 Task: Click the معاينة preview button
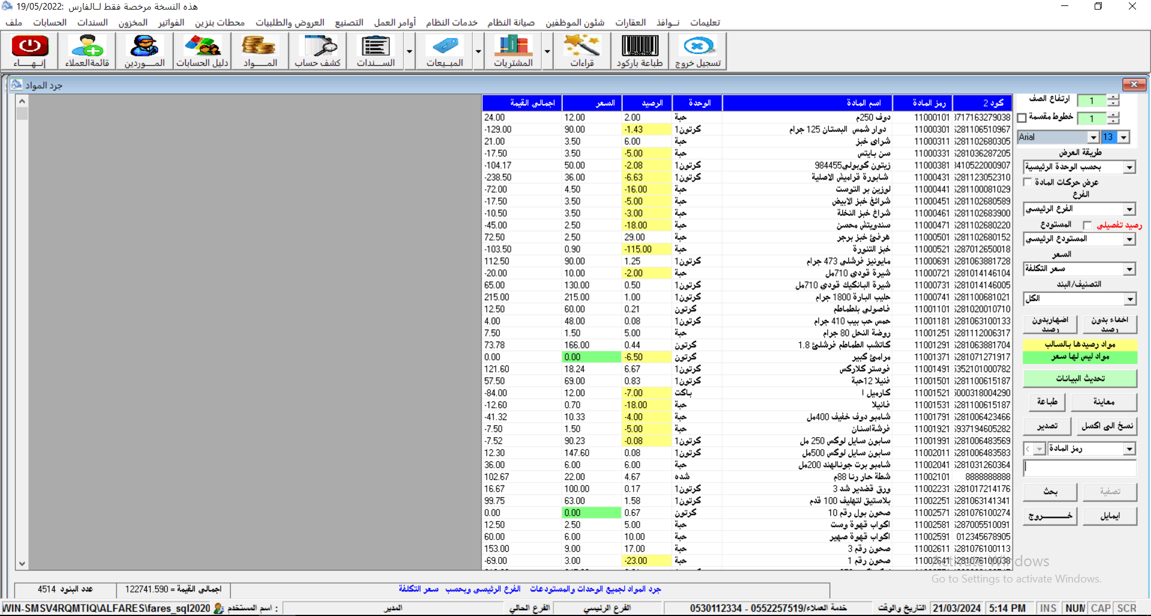[1104, 401]
